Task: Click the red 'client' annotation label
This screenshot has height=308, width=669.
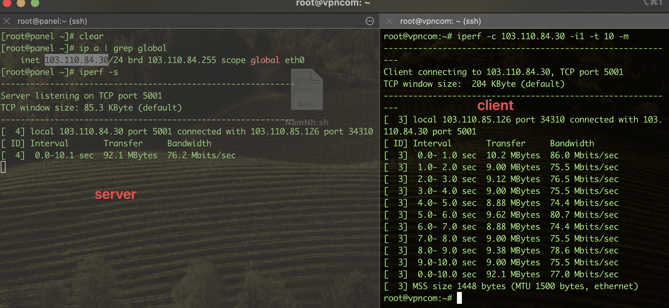Action: (x=495, y=105)
